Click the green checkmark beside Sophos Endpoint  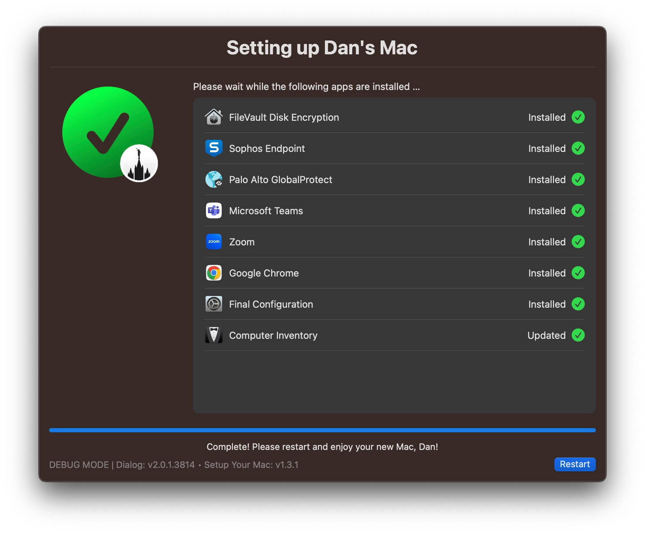(578, 148)
